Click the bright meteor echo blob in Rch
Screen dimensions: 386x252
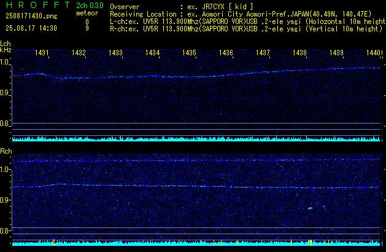(310, 208)
